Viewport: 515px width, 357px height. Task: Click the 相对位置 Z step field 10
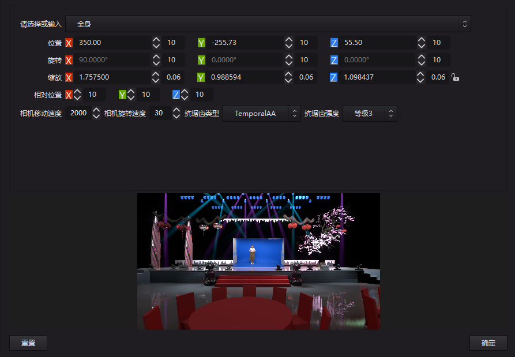click(x=202, y=95)
